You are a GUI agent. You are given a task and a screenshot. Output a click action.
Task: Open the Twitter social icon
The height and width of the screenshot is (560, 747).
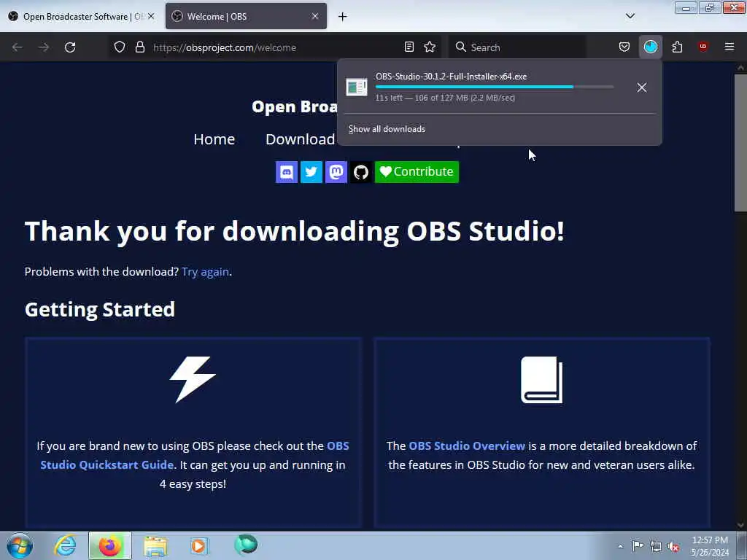(311, 172)
